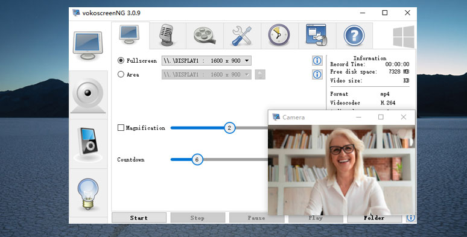Open the microphone audio settings tab
This screenshot has width=467, height=237.
point(167,36)
